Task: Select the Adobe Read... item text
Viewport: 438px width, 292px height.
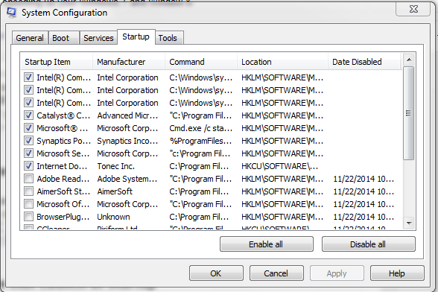Action: [63, 179]
